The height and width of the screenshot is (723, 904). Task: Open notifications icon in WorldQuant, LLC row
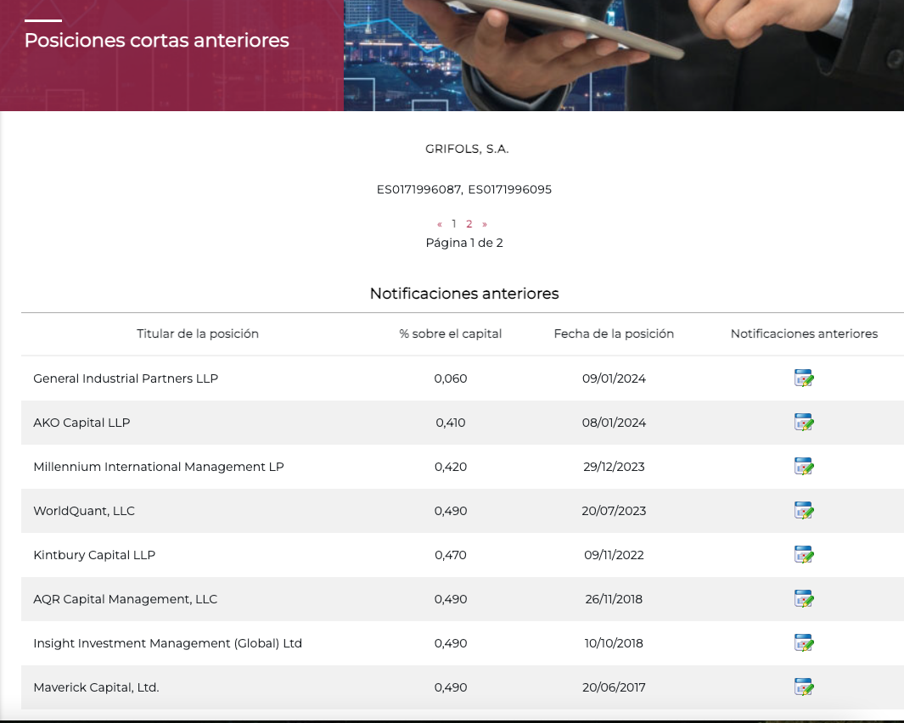[x=804, y=511]
